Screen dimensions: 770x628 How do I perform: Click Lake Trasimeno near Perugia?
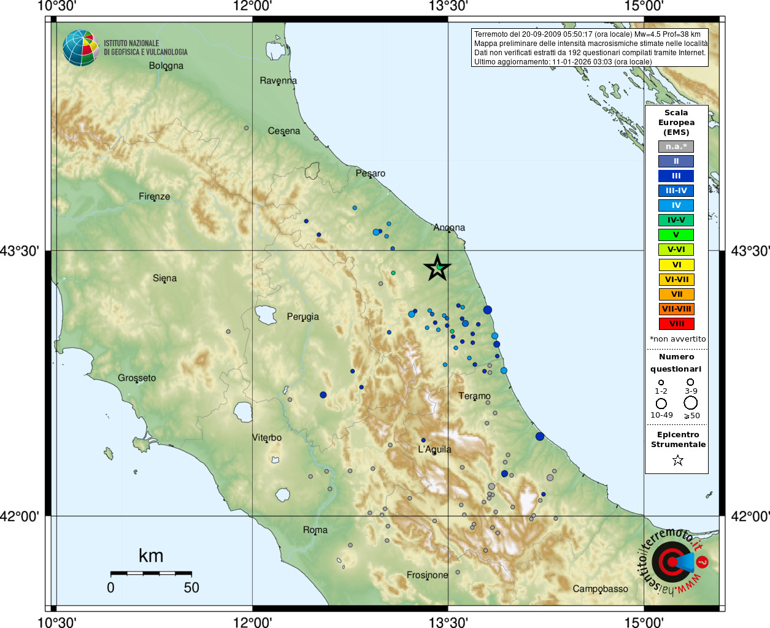click(266, 315)
